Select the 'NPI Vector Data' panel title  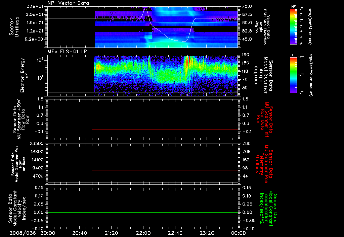69,3
